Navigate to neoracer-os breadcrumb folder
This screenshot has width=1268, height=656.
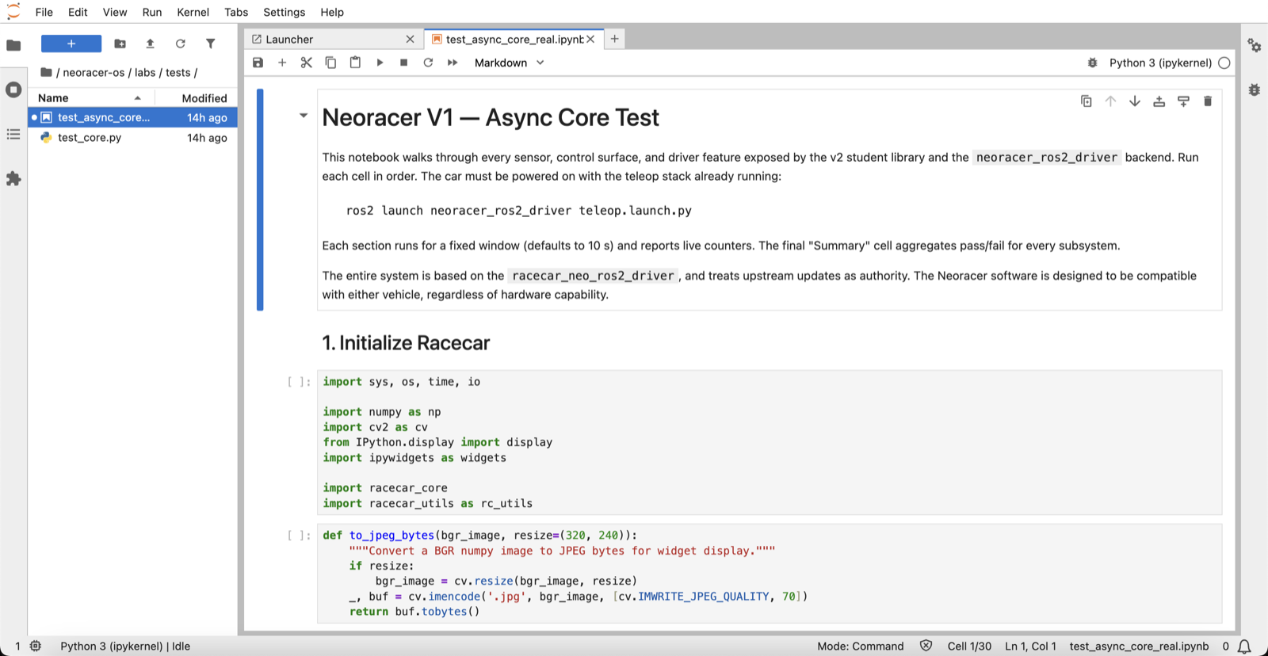pyautogui.click(x=94, y=72)
